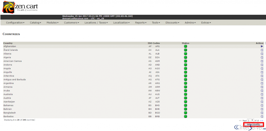The height and width of the screenshot is (131, 266).
Task: Open the page number select box
Action: point(251,121)
